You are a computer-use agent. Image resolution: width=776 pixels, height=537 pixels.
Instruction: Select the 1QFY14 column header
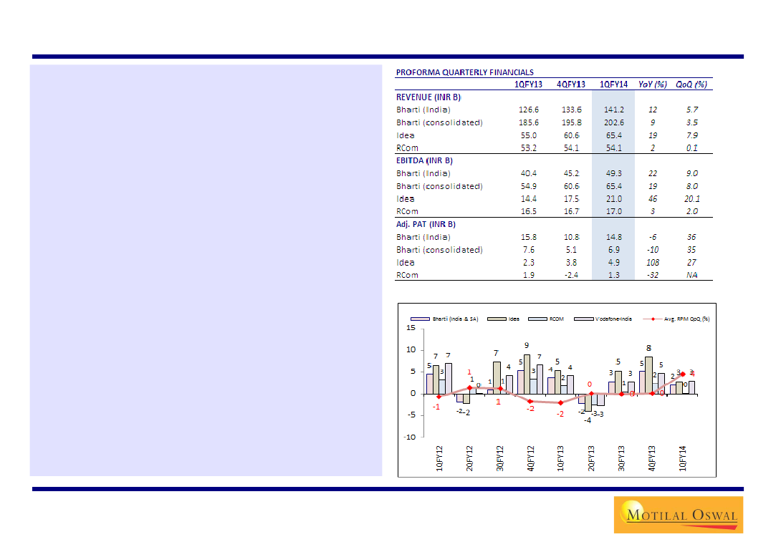[613, 84]
